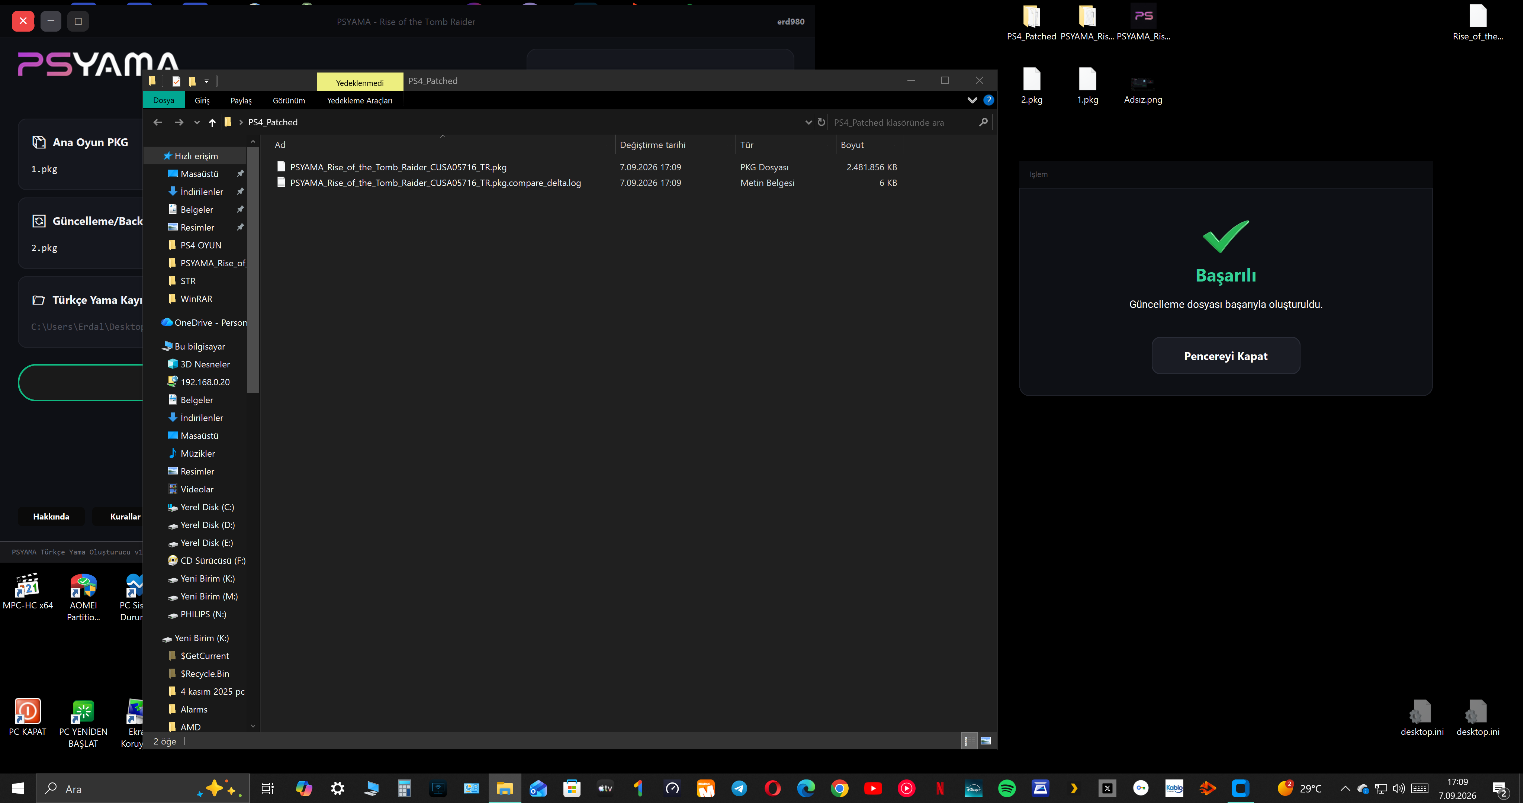
Task: Sort files by Boyut column
Action: coord(869,144)
